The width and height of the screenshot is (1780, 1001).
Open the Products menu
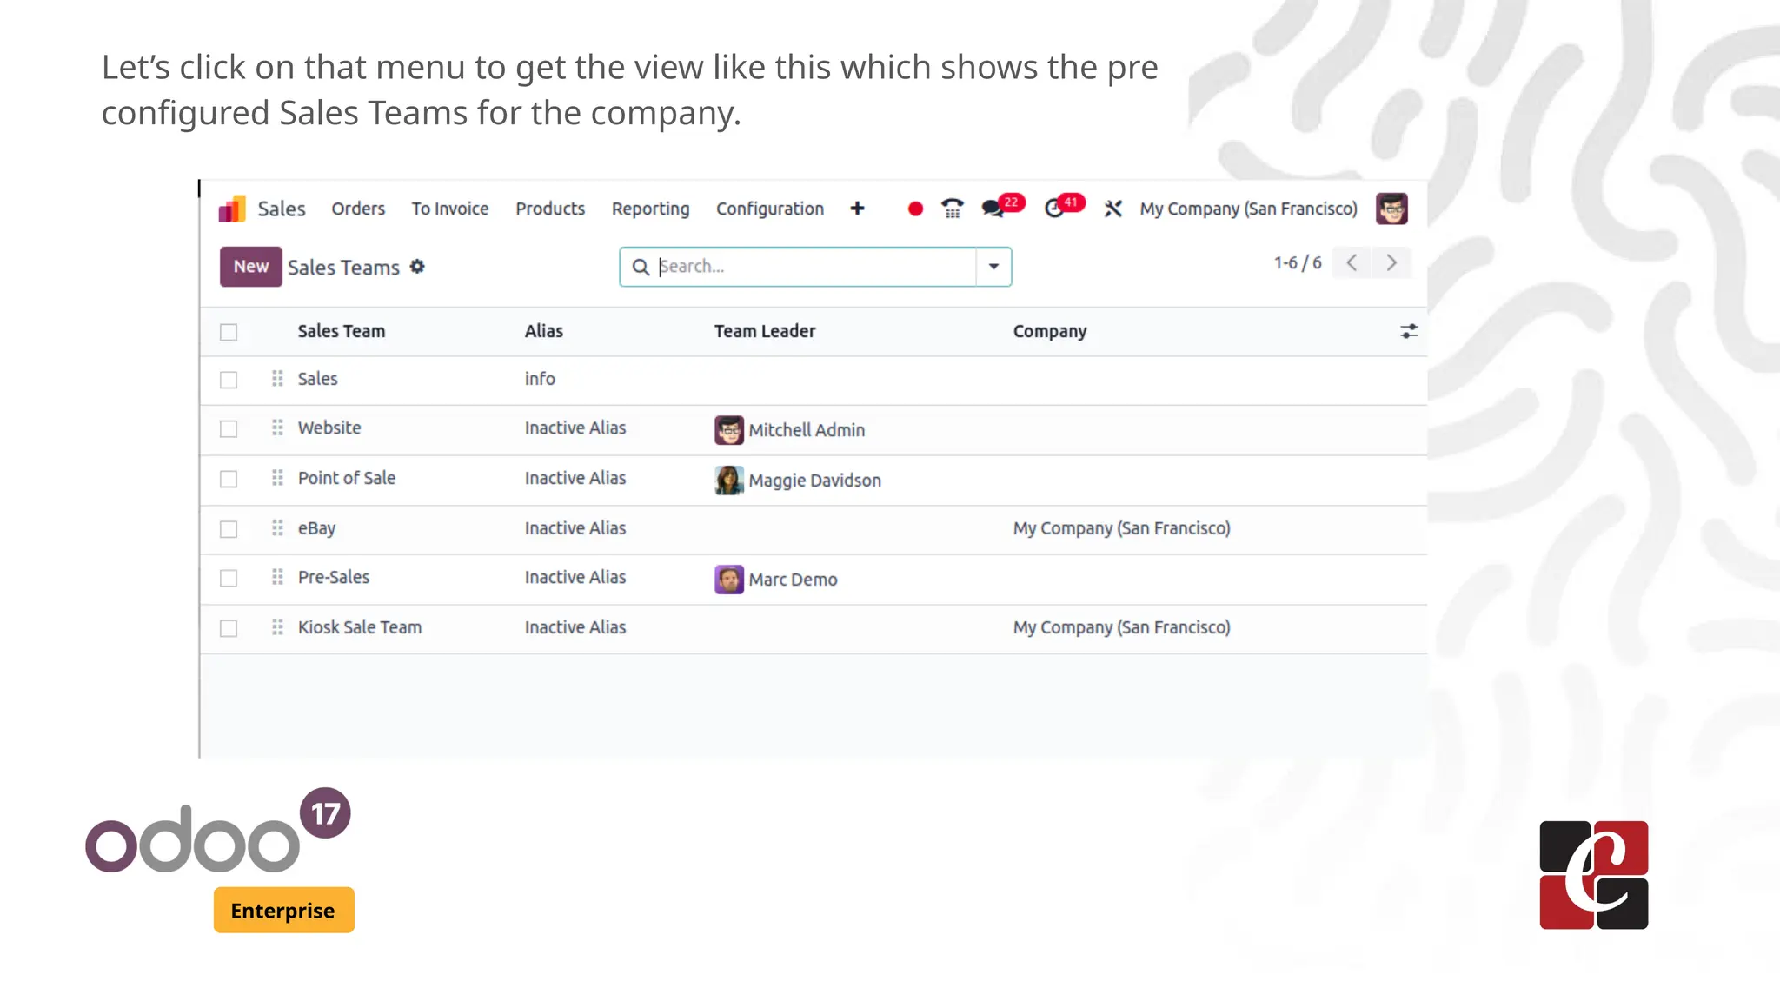pyautogui.click(x=550, y=209)
